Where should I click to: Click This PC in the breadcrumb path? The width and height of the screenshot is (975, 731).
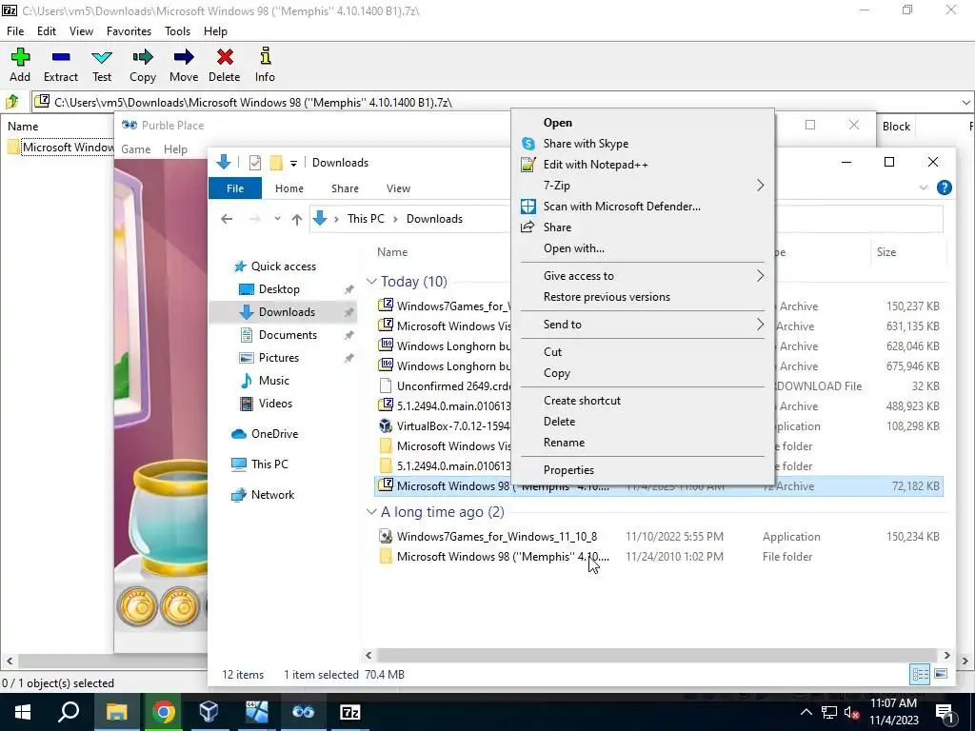pos(366,219)
